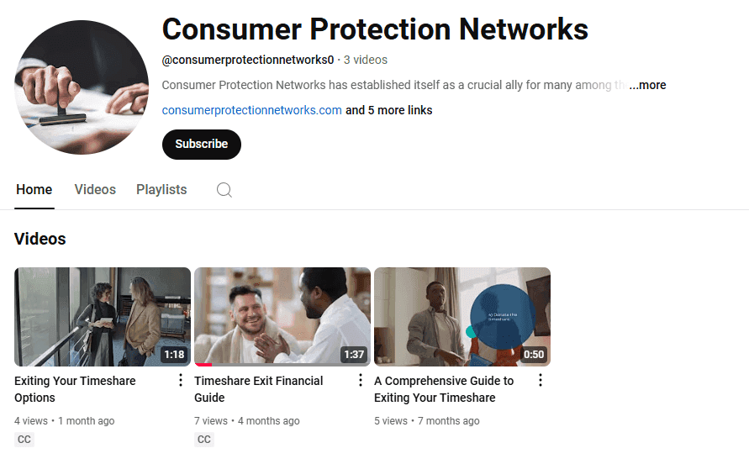This screenshot has height=464, width=749.
Task: Play the 0:50 comprehensive guide thumbnail
Action: (x=462, y=317)
